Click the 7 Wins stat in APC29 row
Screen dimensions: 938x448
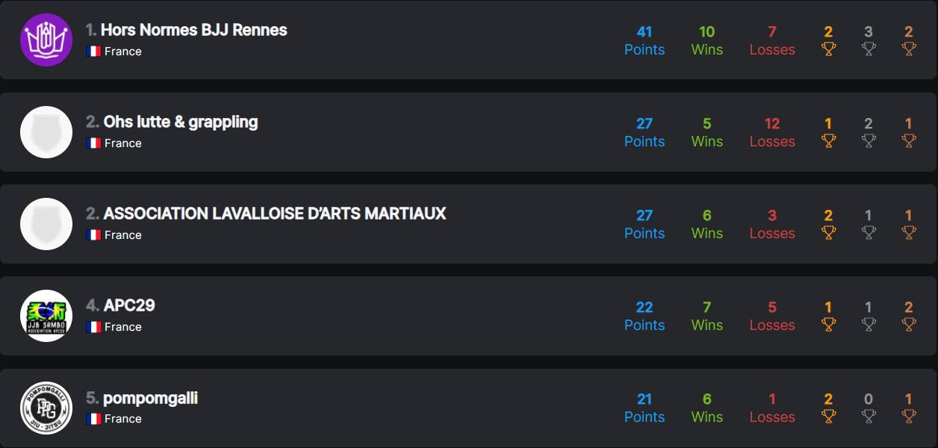pos(706,316)
